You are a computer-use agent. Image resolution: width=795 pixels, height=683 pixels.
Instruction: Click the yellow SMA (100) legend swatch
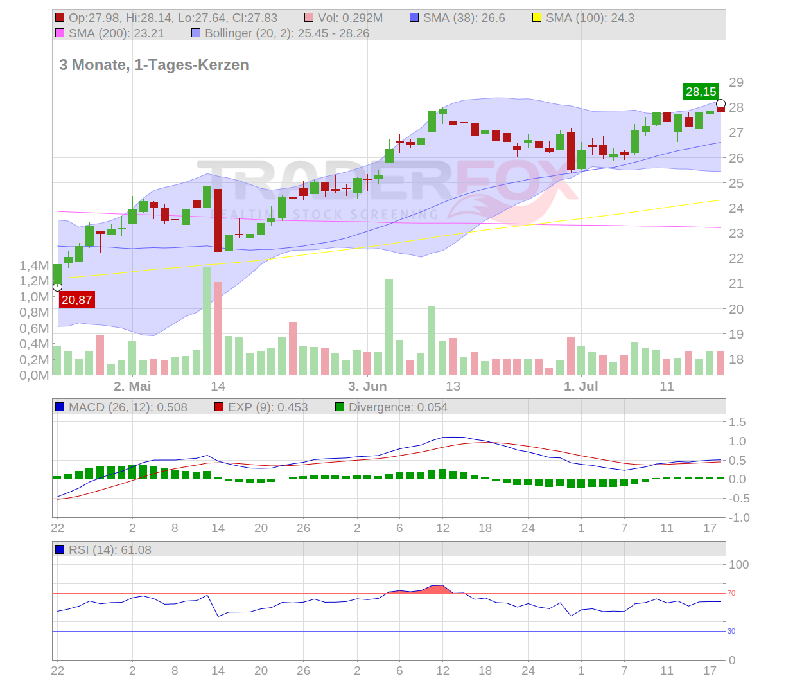coord(537,18)
